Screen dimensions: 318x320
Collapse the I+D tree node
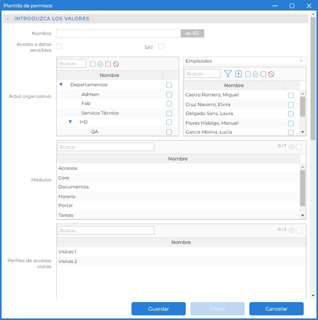pos(70,122)
